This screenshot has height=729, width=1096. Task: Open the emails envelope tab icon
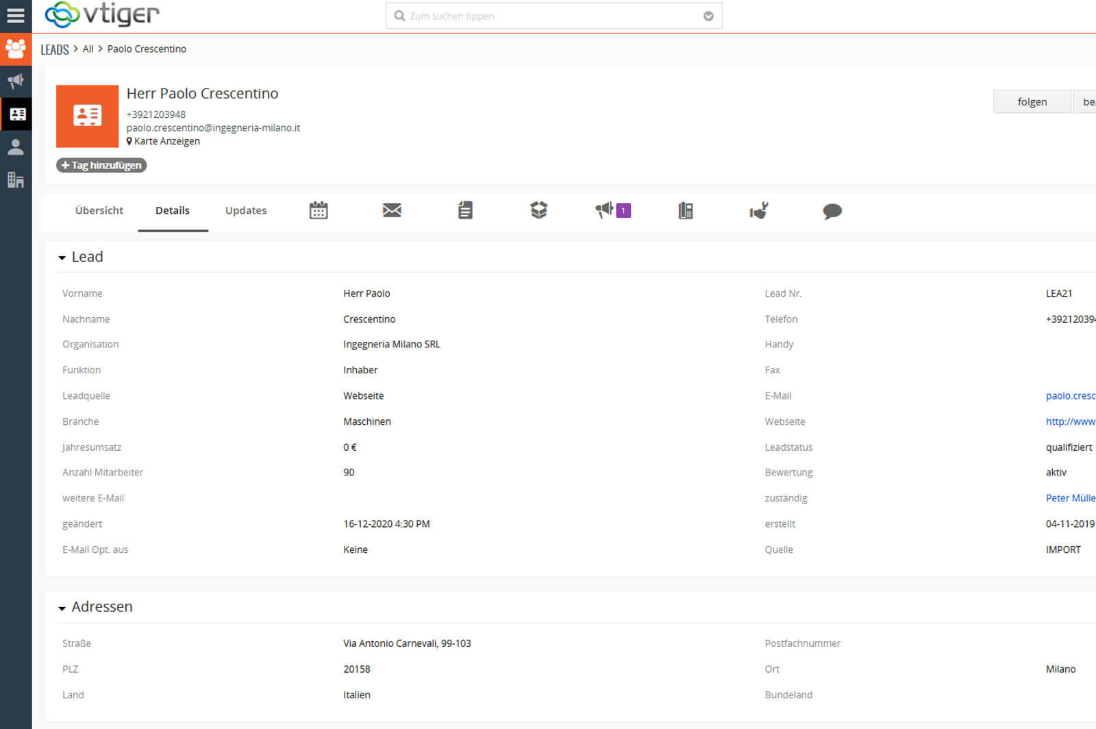coord(392,210)
